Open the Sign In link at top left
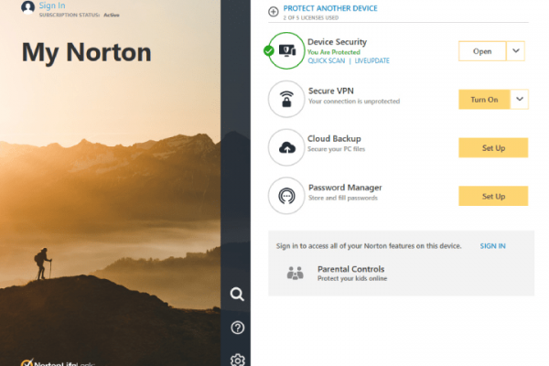 pos(52,5)
